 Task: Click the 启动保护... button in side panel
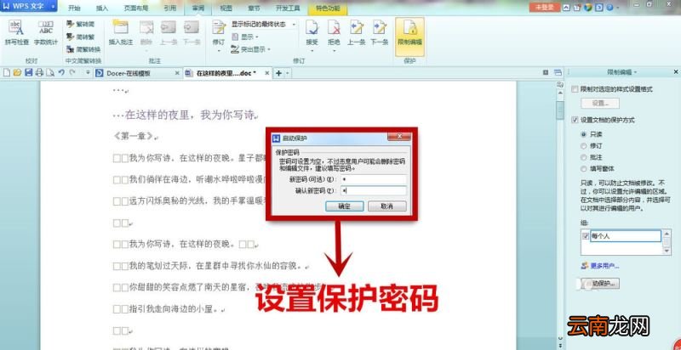click(600, 284)
